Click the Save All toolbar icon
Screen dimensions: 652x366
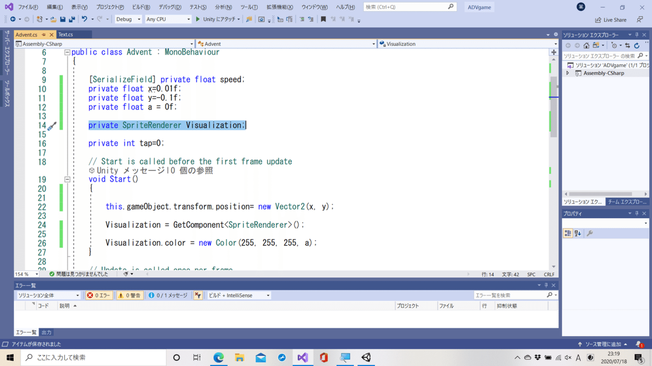pos(72,19)
